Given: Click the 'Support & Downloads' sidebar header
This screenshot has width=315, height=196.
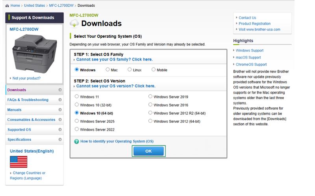Looking at the screenshot, I should (35, 18).
